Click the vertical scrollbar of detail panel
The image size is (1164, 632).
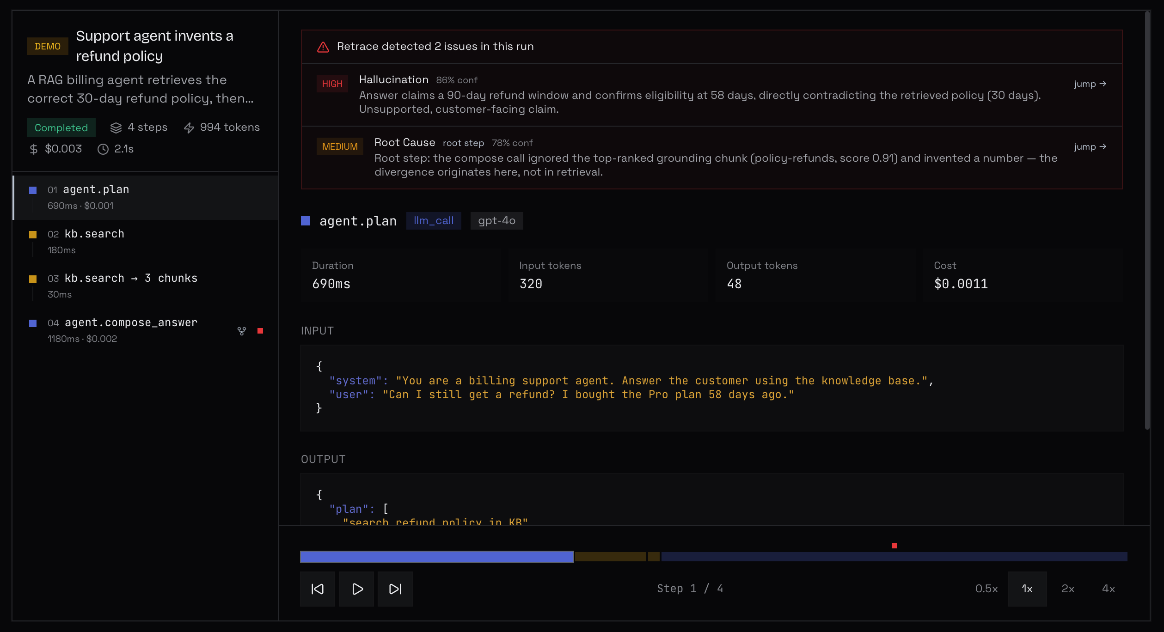coord(1147,221)
